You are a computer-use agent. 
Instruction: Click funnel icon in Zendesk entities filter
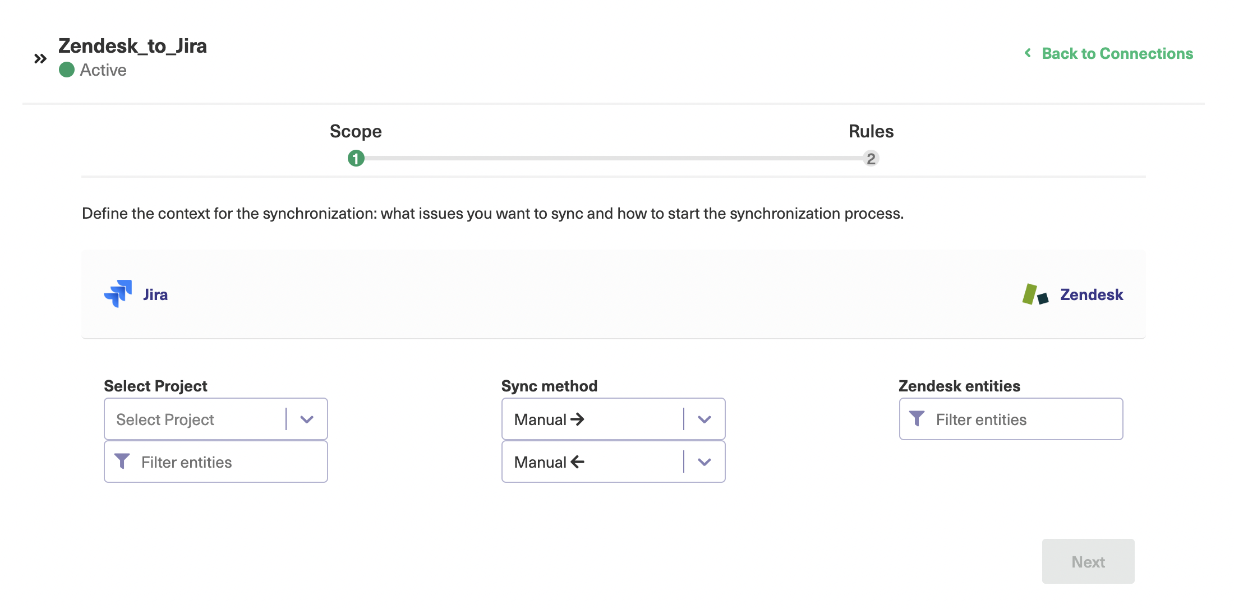tap(917, 419)
